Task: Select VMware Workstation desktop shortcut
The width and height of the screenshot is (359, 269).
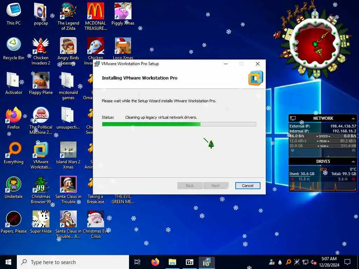Action: tap(41, 155)
